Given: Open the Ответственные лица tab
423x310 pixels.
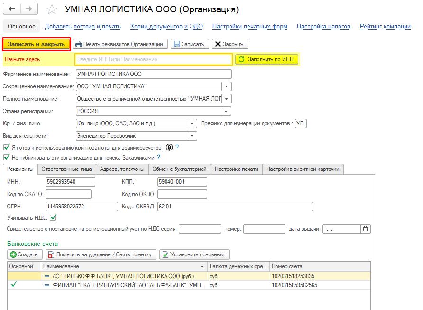Looking at the screenshot, I should tap(67, 169).
